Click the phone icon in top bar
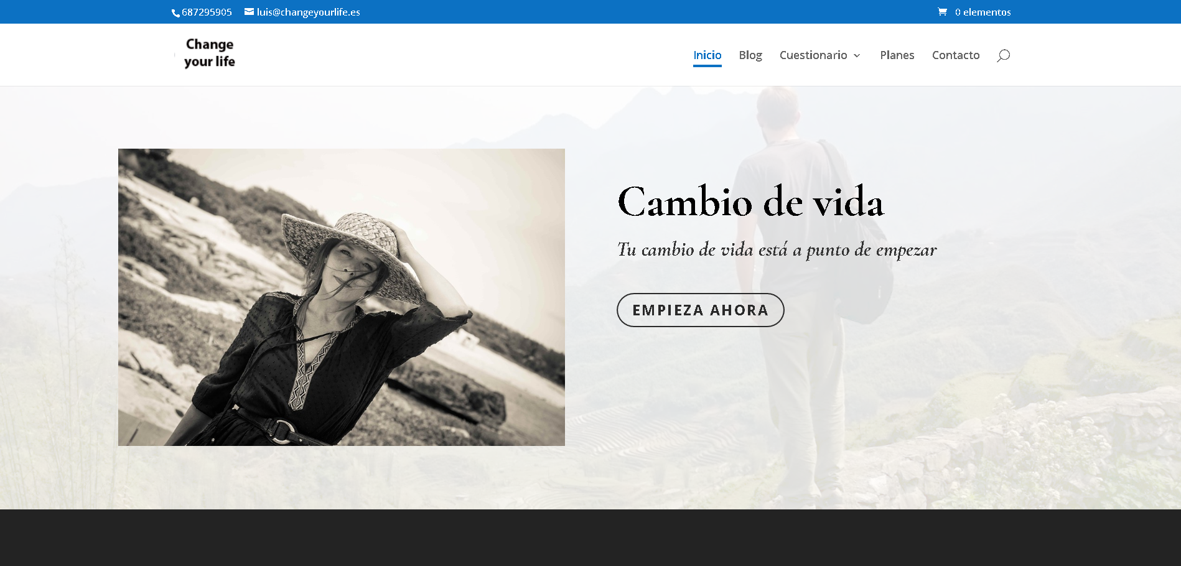This screenshot has height=566, width=1181. tap(175, 13)
